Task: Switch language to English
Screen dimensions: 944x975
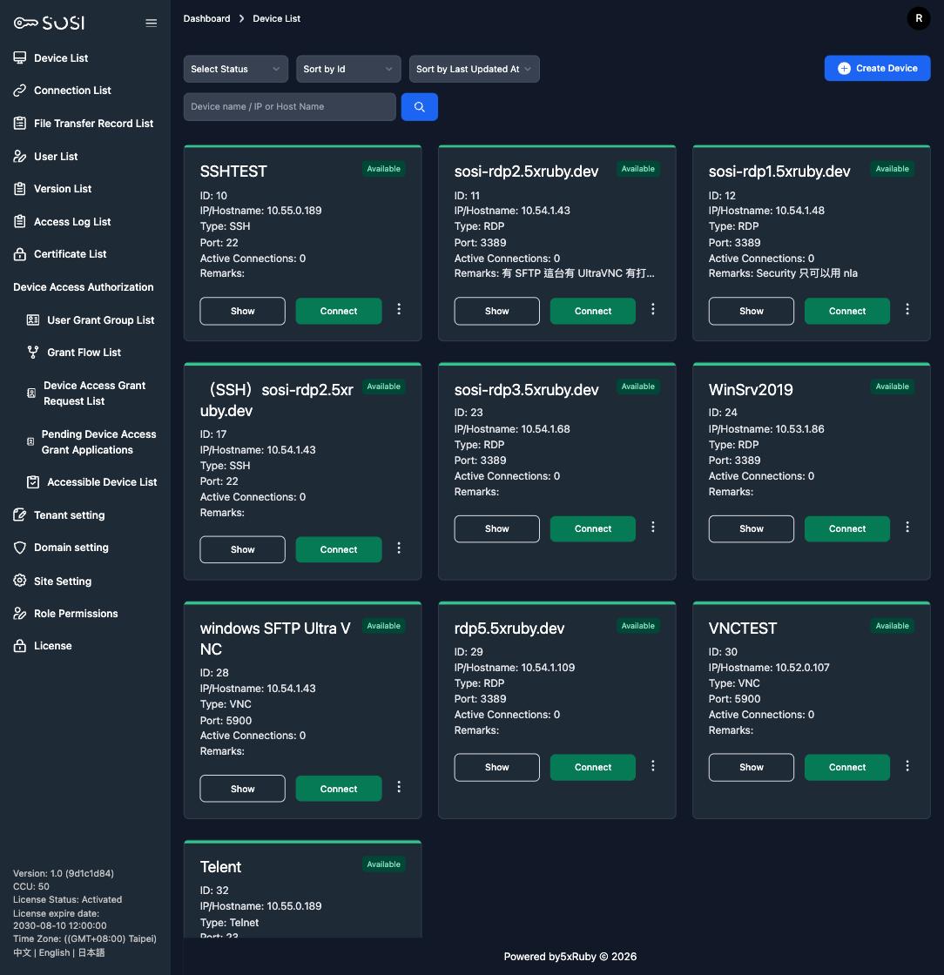Action: pyautogui.click(x=54, y=952)
